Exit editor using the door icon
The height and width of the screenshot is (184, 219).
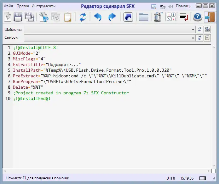(x=210, y=17)
